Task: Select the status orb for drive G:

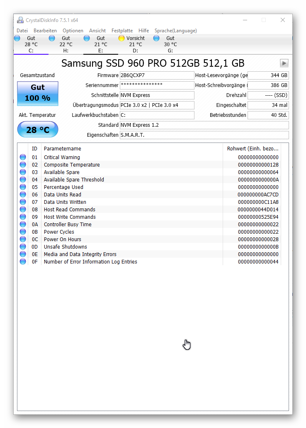Action: 156,38
